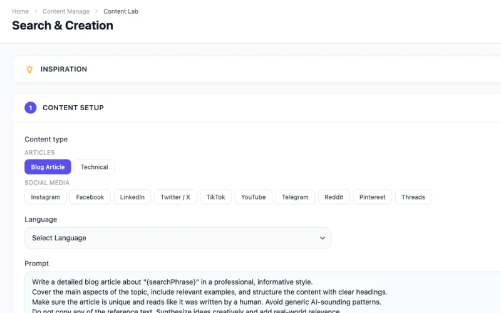Viewport: 501px width, 313px height.
Task: Go to Home breadcrumb link
Action: pyautogui.click(x=21, y=11)
